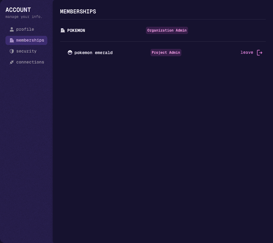Click the MEMBERSHIPS heading
Image resolution: width=273 pixels, height=243 pixels.
pyautogui.click(x=78, y=12)
